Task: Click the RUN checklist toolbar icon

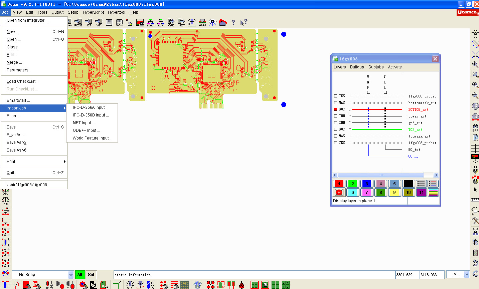Action: point(161,22)
